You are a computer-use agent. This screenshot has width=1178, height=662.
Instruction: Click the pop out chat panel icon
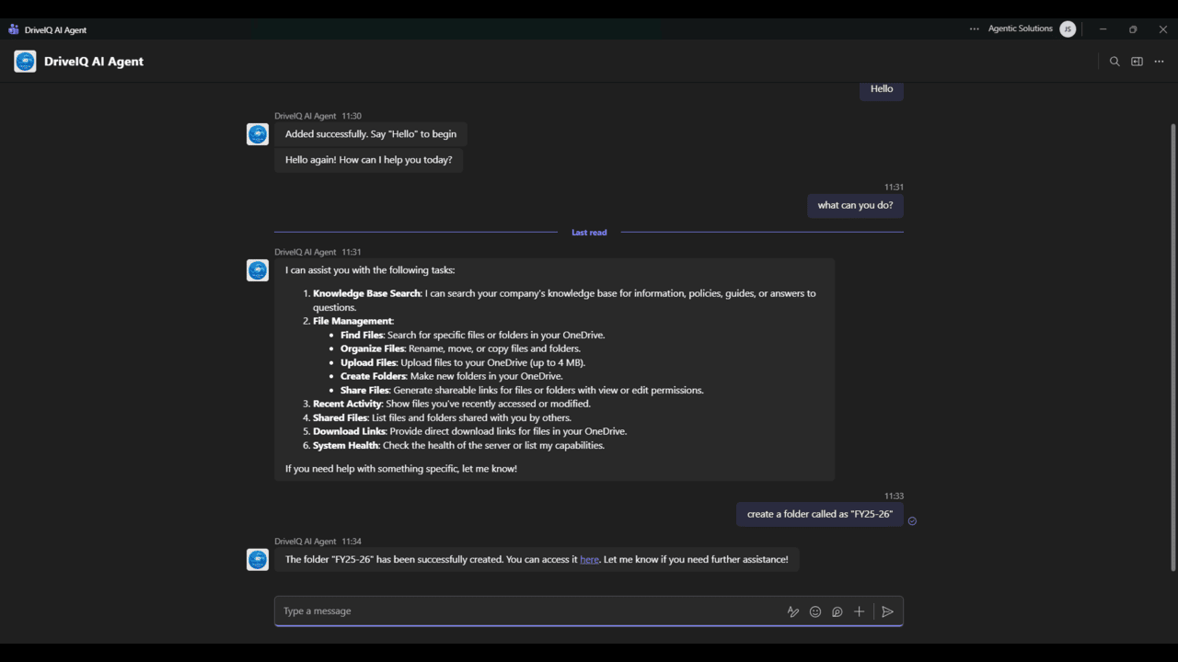[x=1137, y=62]
